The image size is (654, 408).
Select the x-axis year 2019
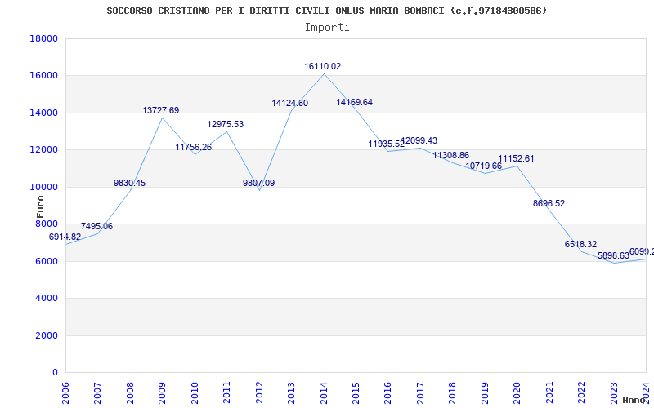point(485,392)
